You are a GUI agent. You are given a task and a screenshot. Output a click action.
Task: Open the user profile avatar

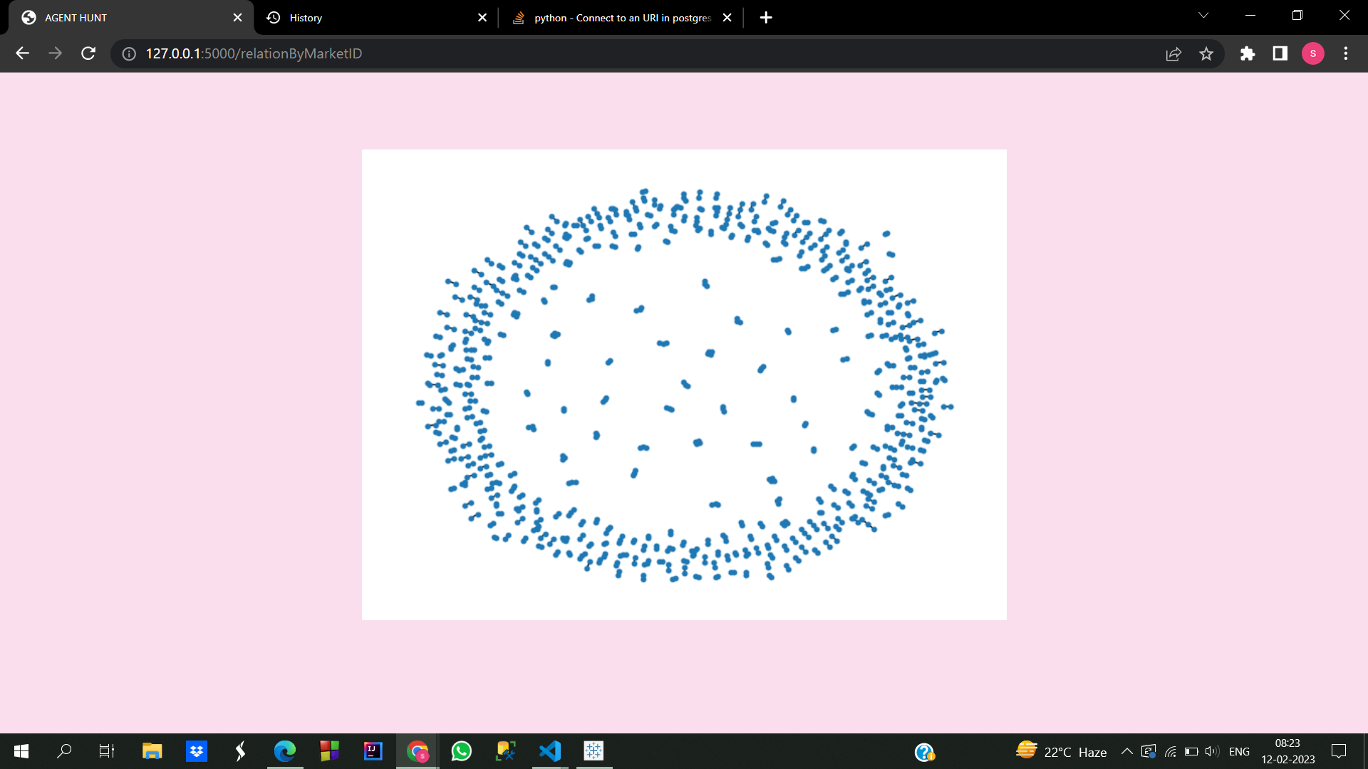point(1312,53)
